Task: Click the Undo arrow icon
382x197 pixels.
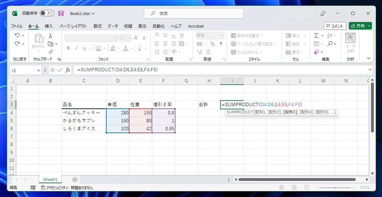Action: pos(17,36)
